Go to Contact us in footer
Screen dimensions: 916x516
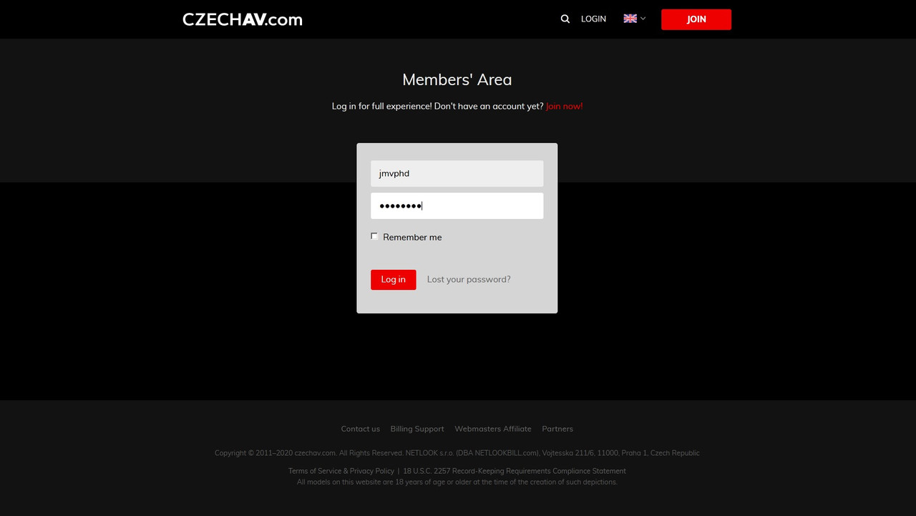pyautogui.click(x=360, y=429)
